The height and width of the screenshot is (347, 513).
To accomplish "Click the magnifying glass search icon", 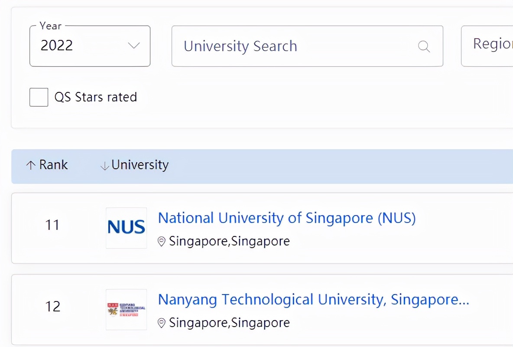I will (424, 46).
